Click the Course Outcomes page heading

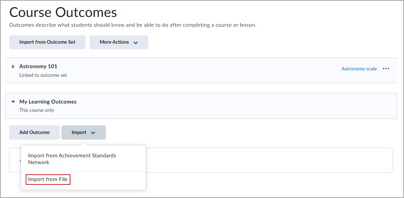click(x=63, y=12)
